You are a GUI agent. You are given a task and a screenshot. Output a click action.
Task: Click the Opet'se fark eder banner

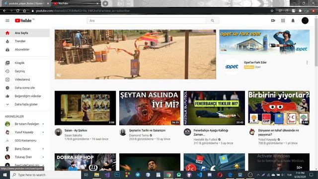(264, 42)
